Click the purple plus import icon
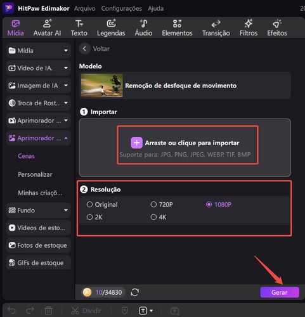The image size is (305, 317). [136, 143]
